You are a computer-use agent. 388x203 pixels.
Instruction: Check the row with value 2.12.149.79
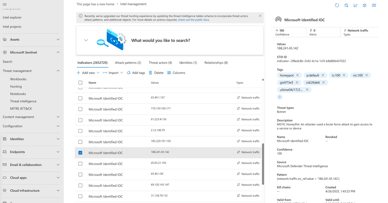tap(80, 131)
